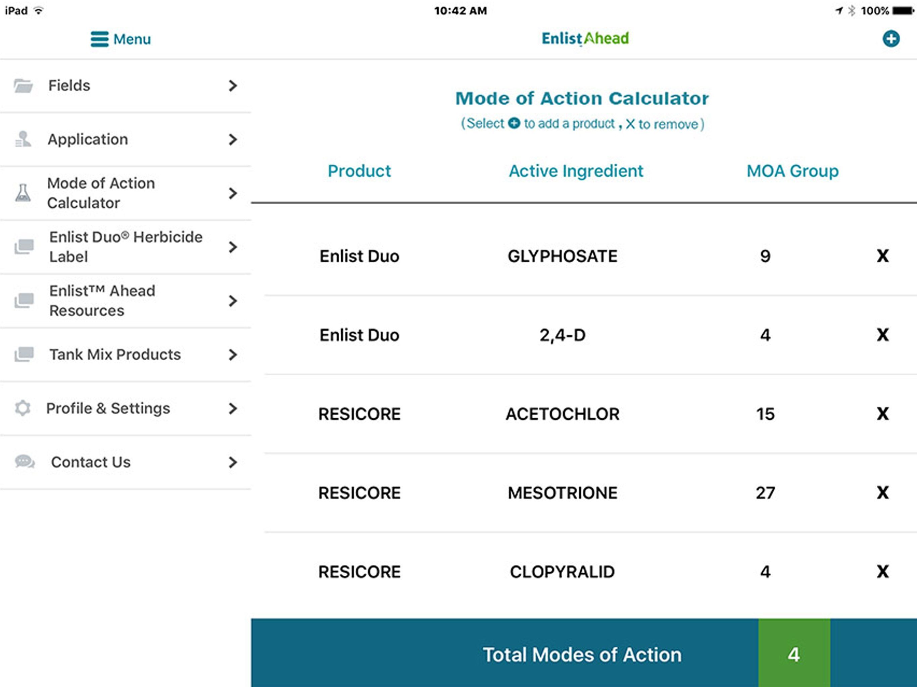Open Profile & Settings entry

[x=125, y=409]
